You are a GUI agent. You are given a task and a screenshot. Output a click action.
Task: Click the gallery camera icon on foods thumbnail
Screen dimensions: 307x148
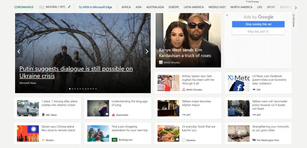177,139
